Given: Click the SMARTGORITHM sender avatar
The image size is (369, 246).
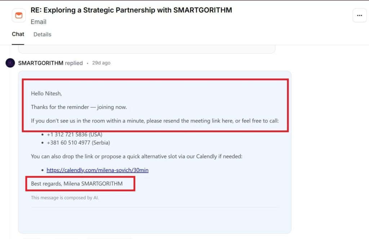Looking at the screenshot, I should (10, 63).
